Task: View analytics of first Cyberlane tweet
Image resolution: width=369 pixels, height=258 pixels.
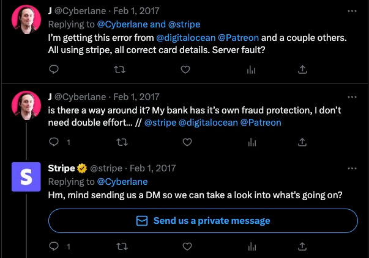Action: [x=250, y=70]
